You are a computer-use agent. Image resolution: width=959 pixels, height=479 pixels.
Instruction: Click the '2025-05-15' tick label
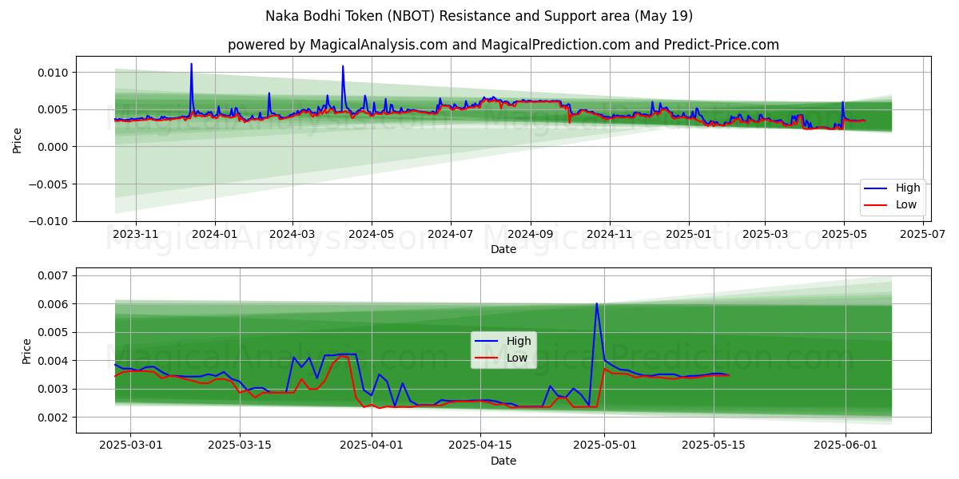pyautogui.click(x=715, y=445)
